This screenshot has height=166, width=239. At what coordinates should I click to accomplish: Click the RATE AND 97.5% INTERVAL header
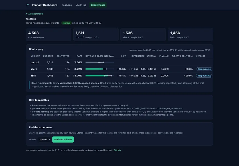[100, 56]
